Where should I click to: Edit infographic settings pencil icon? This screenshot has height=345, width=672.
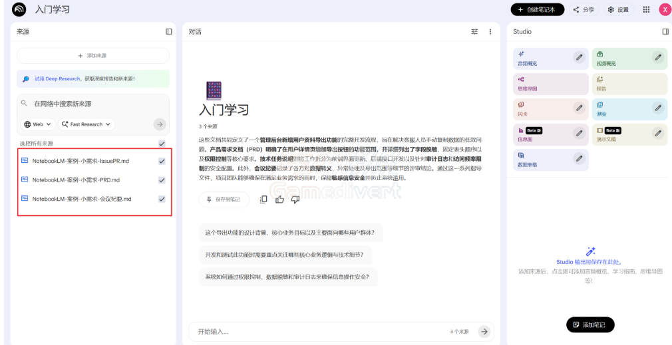click(579, 133)
